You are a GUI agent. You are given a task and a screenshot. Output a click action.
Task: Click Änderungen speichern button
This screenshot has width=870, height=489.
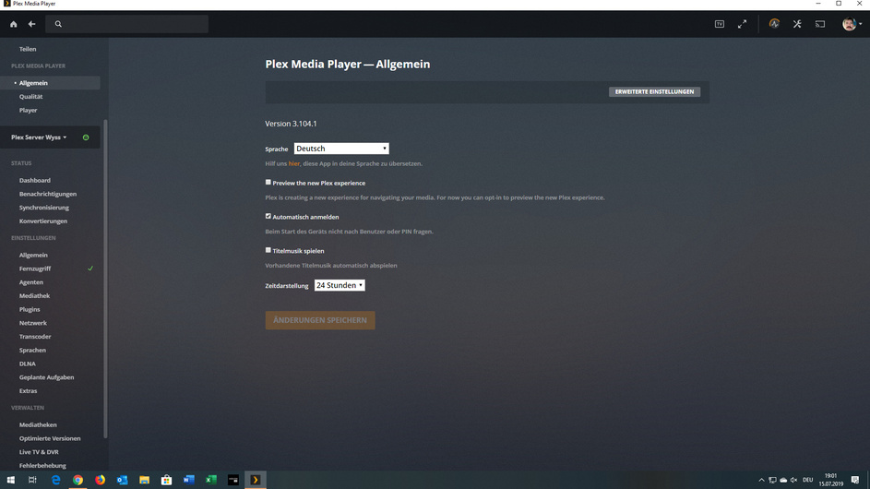[x=320, y=320]
